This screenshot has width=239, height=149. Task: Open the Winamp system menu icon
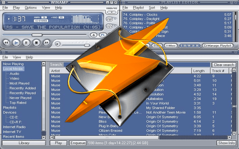point(3,3)
